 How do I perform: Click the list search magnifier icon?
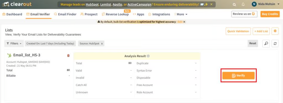pos(266,43)
